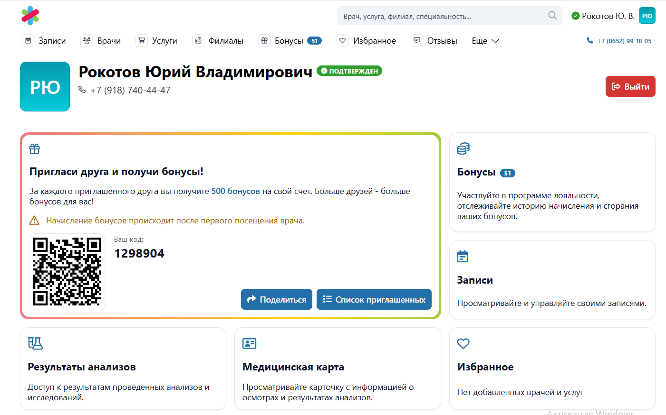Expand the Еще dropdown menu
666x415 pixels.
pos(485,41)
